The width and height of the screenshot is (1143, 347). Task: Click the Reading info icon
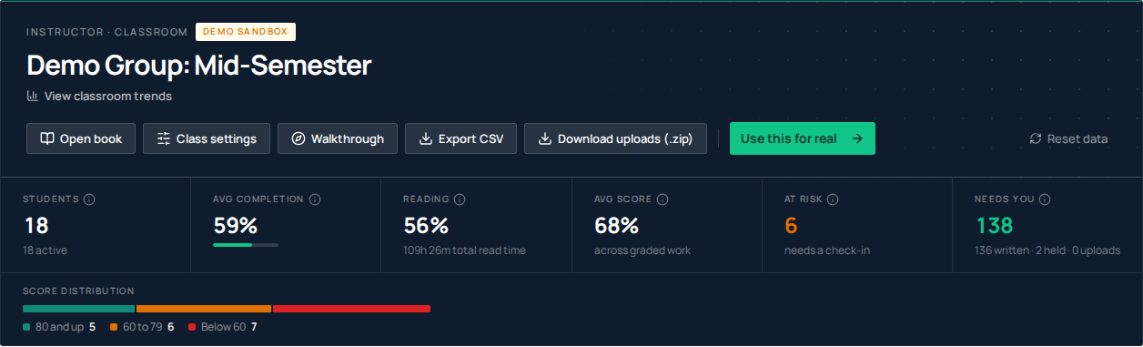click(460, 199)
